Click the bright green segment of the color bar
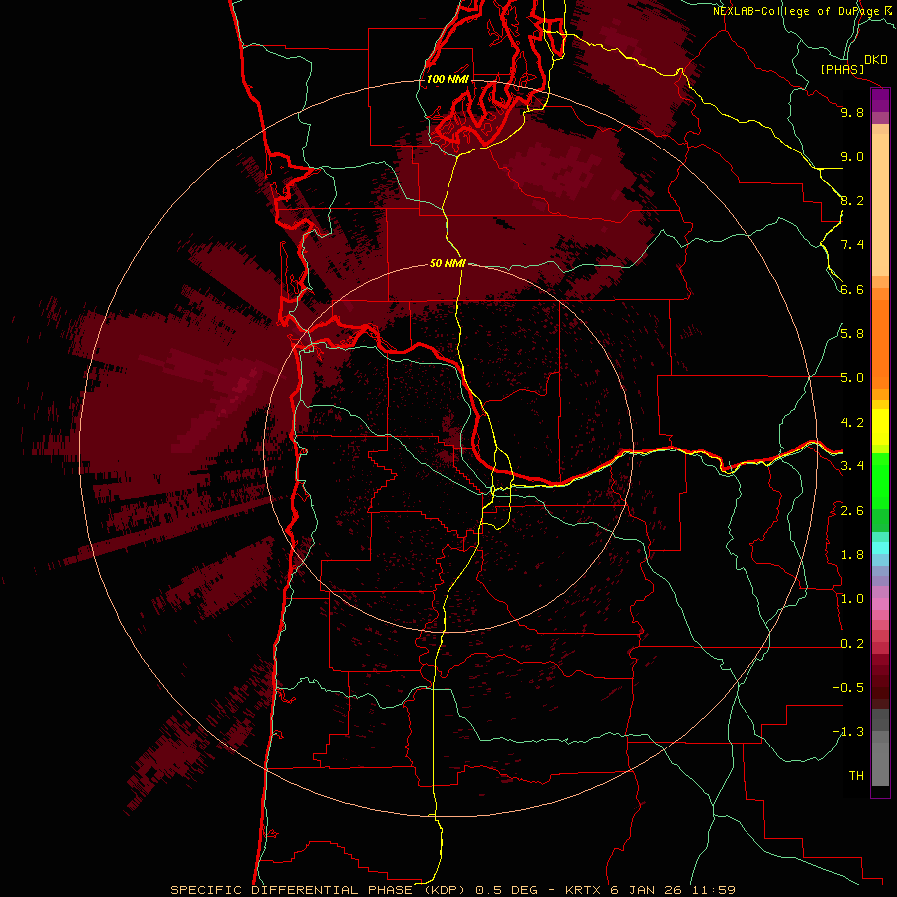Screen dimensions: 897x897 pyautogui.click(x=880, y=480)
